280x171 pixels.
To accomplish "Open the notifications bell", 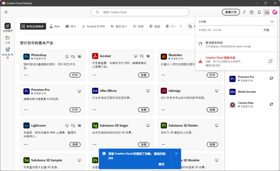I will (259, 12).
